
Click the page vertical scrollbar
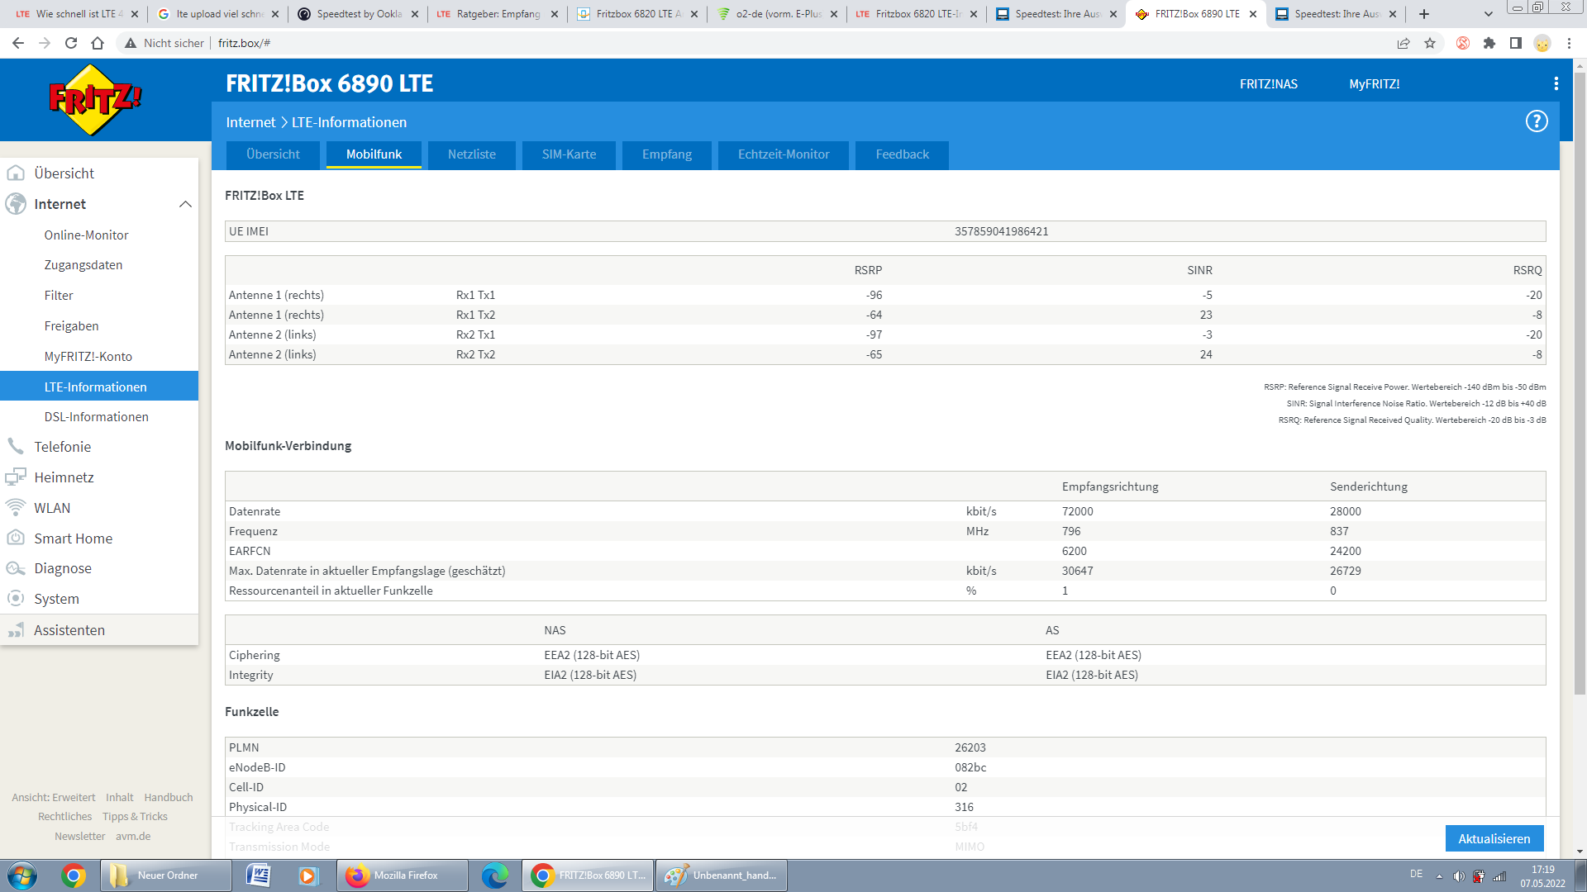(x=1580, y=384)
